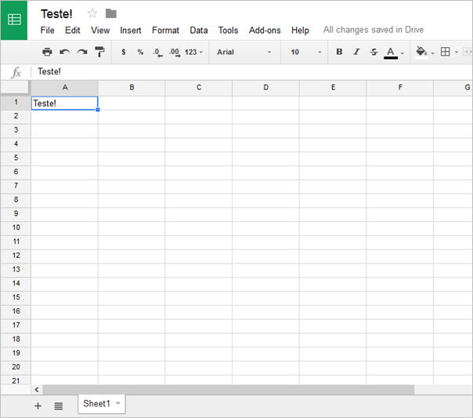Viewport: 473px width, 418px height.
Task: Toggle italic formatting
Action: [356, 52]
